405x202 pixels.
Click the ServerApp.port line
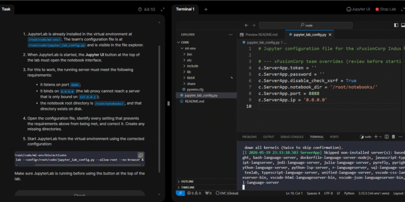[x=289, y=94]
